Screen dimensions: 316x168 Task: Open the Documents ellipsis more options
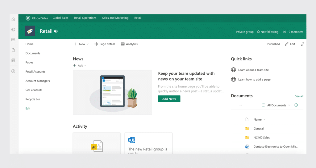coord(240,105)
